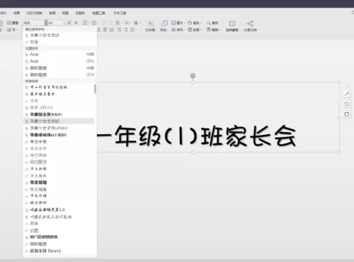Viewport: 354px width, 262px height.
Task: Click the rotation handle above the title box
Action: click(x=193, y=76)
